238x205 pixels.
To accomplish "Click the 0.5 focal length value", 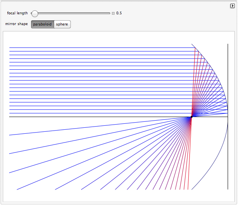I will click(x=119, y=13).
